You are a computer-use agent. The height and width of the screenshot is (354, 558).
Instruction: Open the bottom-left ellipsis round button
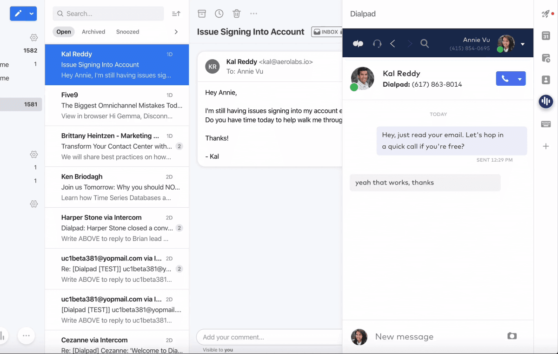(x=26, y=335)
